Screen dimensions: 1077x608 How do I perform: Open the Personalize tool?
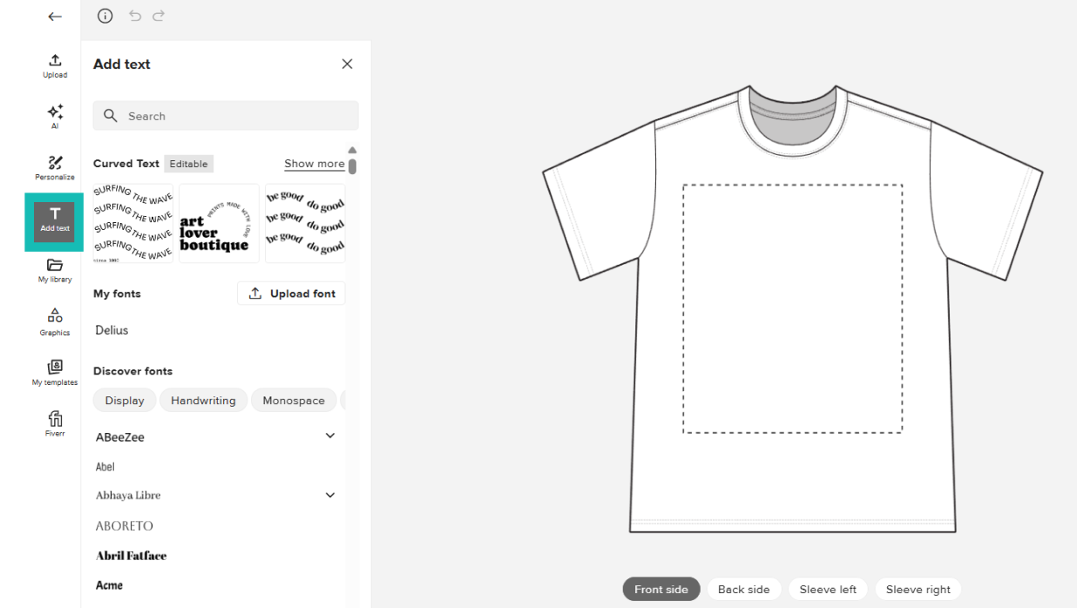55,167
